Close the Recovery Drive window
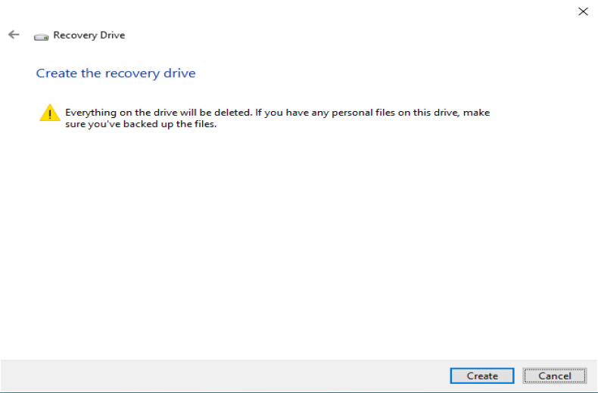 tap(583, 11)
